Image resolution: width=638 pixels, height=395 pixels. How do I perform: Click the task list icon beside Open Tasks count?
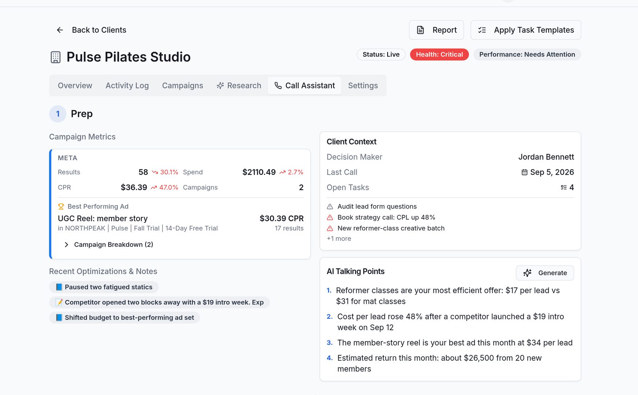(x=563, y=187)
